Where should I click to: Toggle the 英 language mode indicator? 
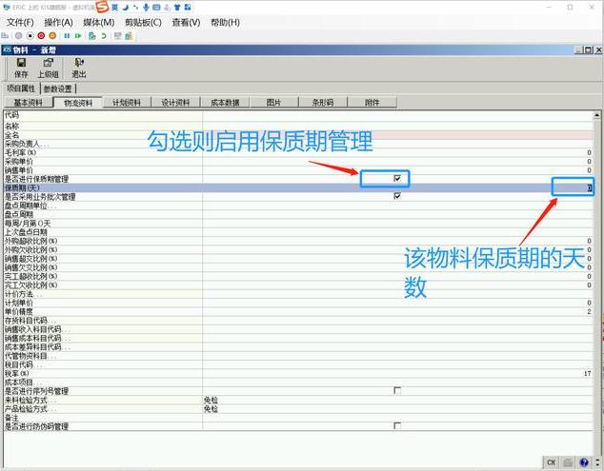coord(114,7)
